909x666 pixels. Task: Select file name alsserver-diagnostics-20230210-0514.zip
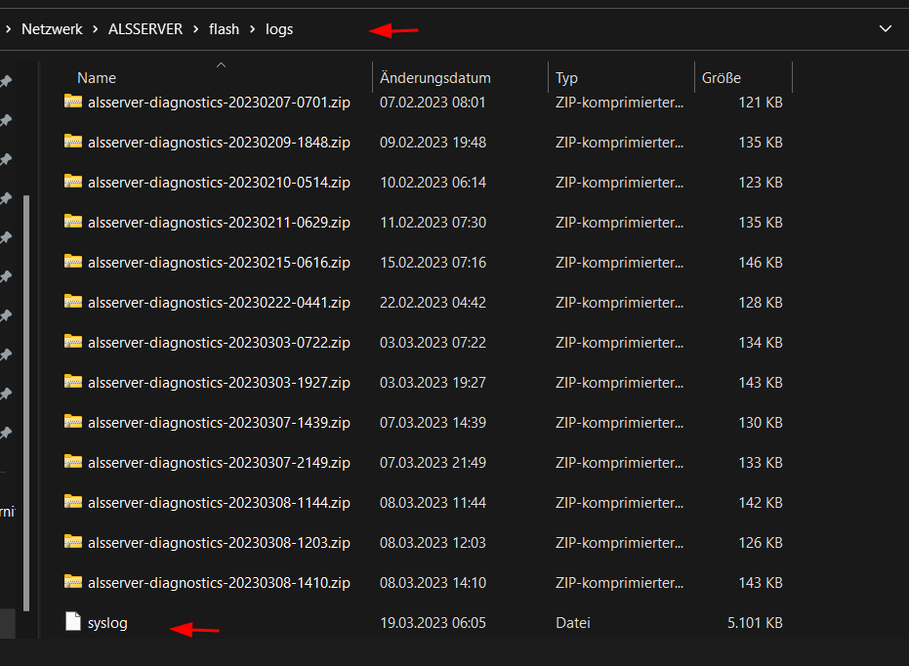(x=219, y=183)
